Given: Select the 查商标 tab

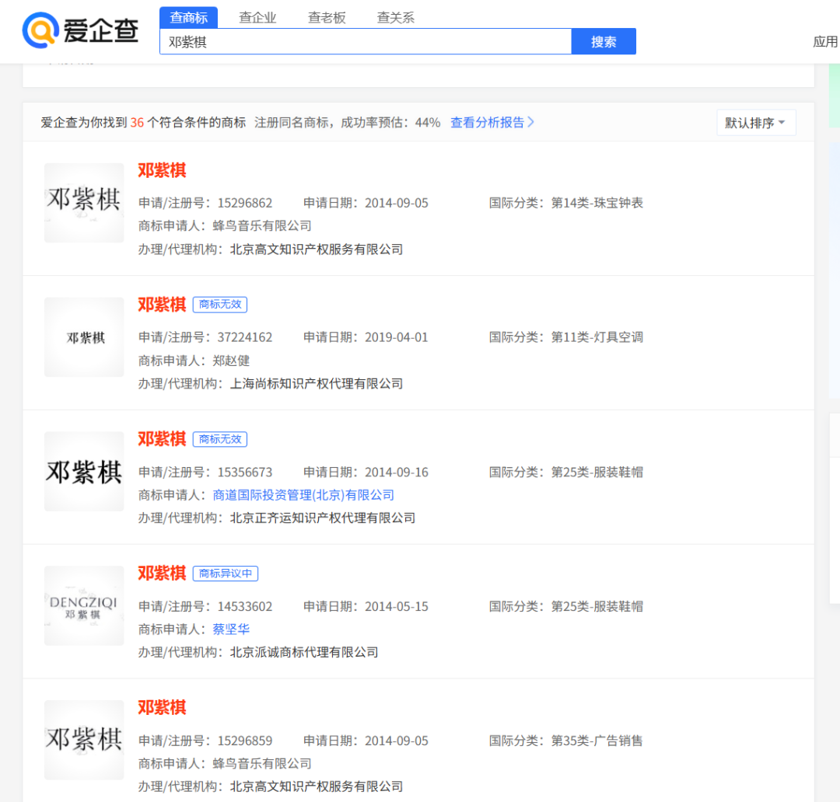Looking at the screenshot, I should [188, 18].
